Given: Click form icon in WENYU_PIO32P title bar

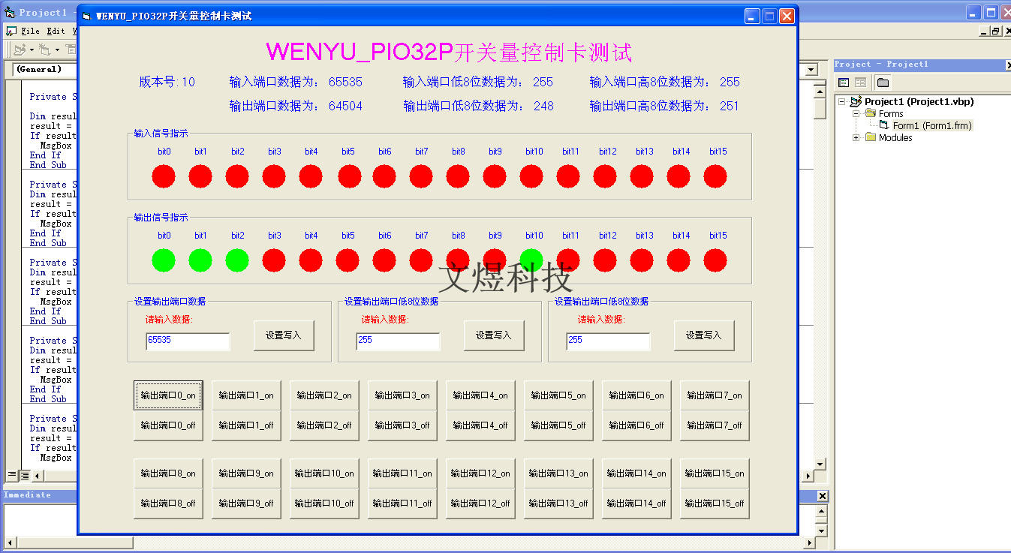Looking at the screenshot, I should pos(86,16).
